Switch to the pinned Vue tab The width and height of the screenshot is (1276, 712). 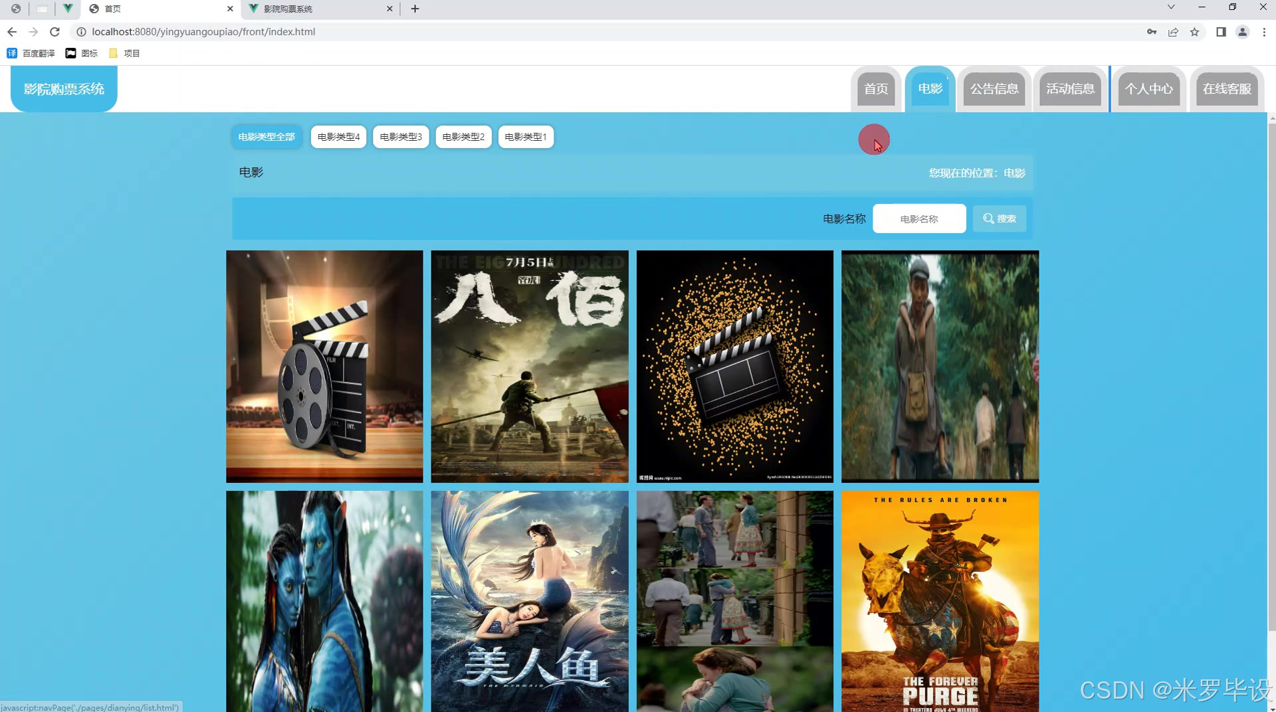[x=67, y=9]
